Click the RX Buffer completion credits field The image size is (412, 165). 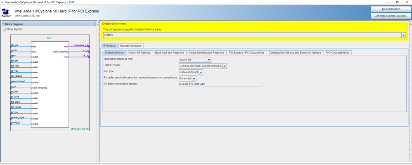[220, 84]
